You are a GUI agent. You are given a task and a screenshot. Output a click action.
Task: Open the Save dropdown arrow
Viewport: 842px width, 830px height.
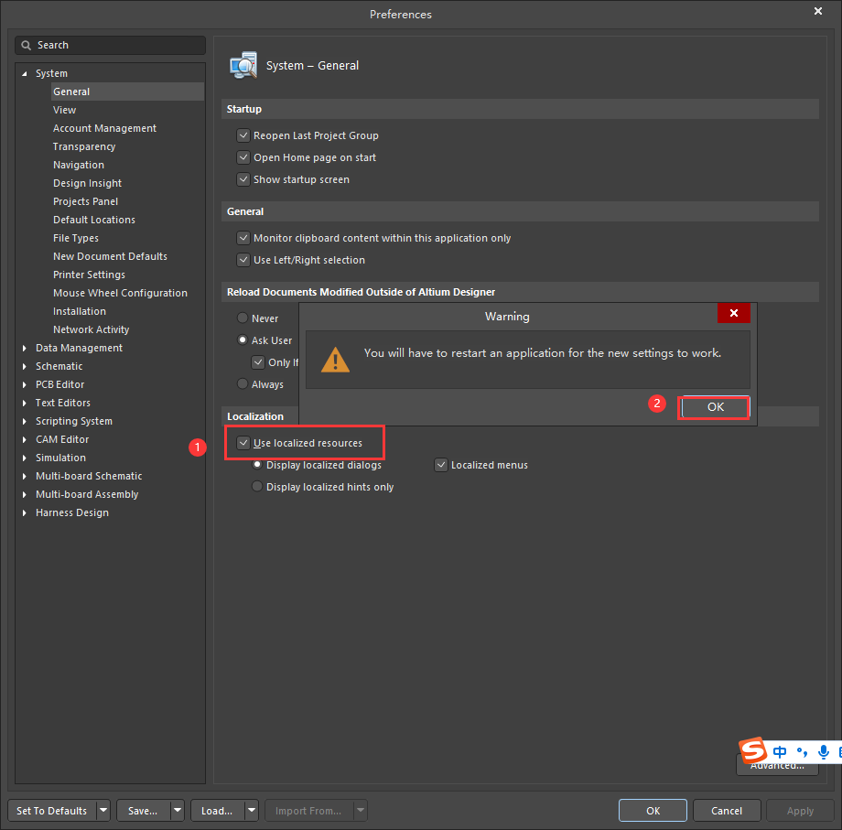pyautogui.click(x=178, y=811)
